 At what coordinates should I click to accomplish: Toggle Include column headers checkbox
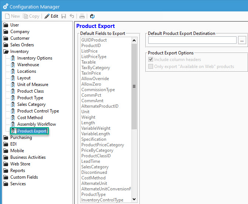click(x=150, y=60)
